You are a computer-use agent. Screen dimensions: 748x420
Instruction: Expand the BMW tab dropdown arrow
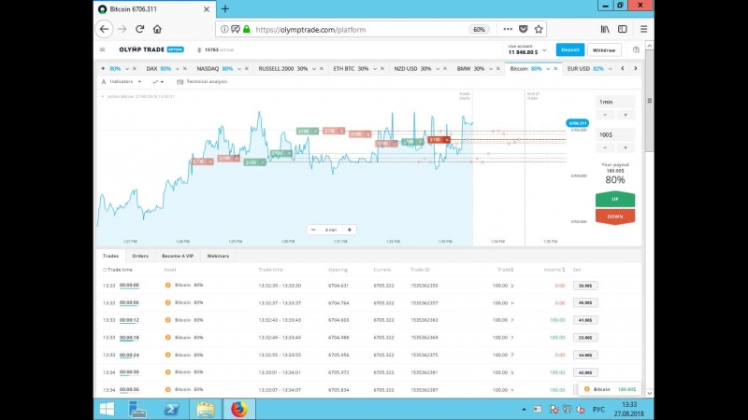point(490,68)
